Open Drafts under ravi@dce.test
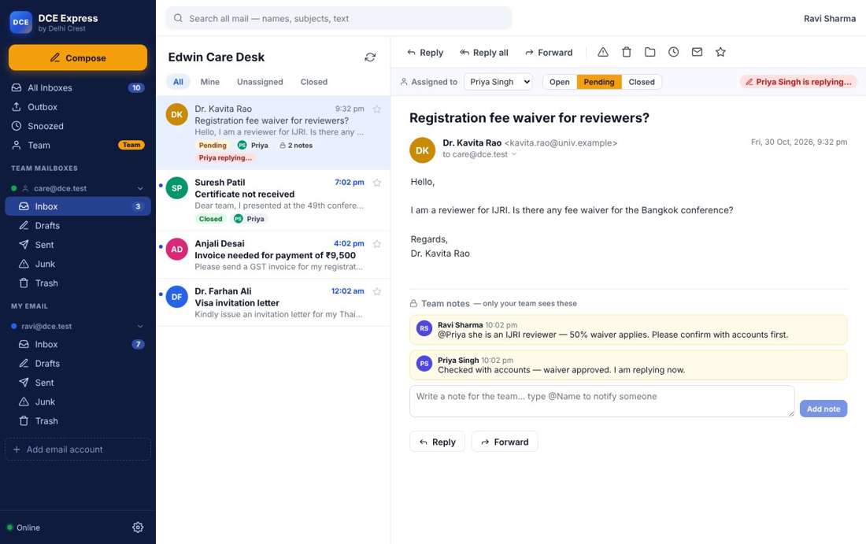Image resolution: width=866 pixels, height=544 pixels. [78, 364]
